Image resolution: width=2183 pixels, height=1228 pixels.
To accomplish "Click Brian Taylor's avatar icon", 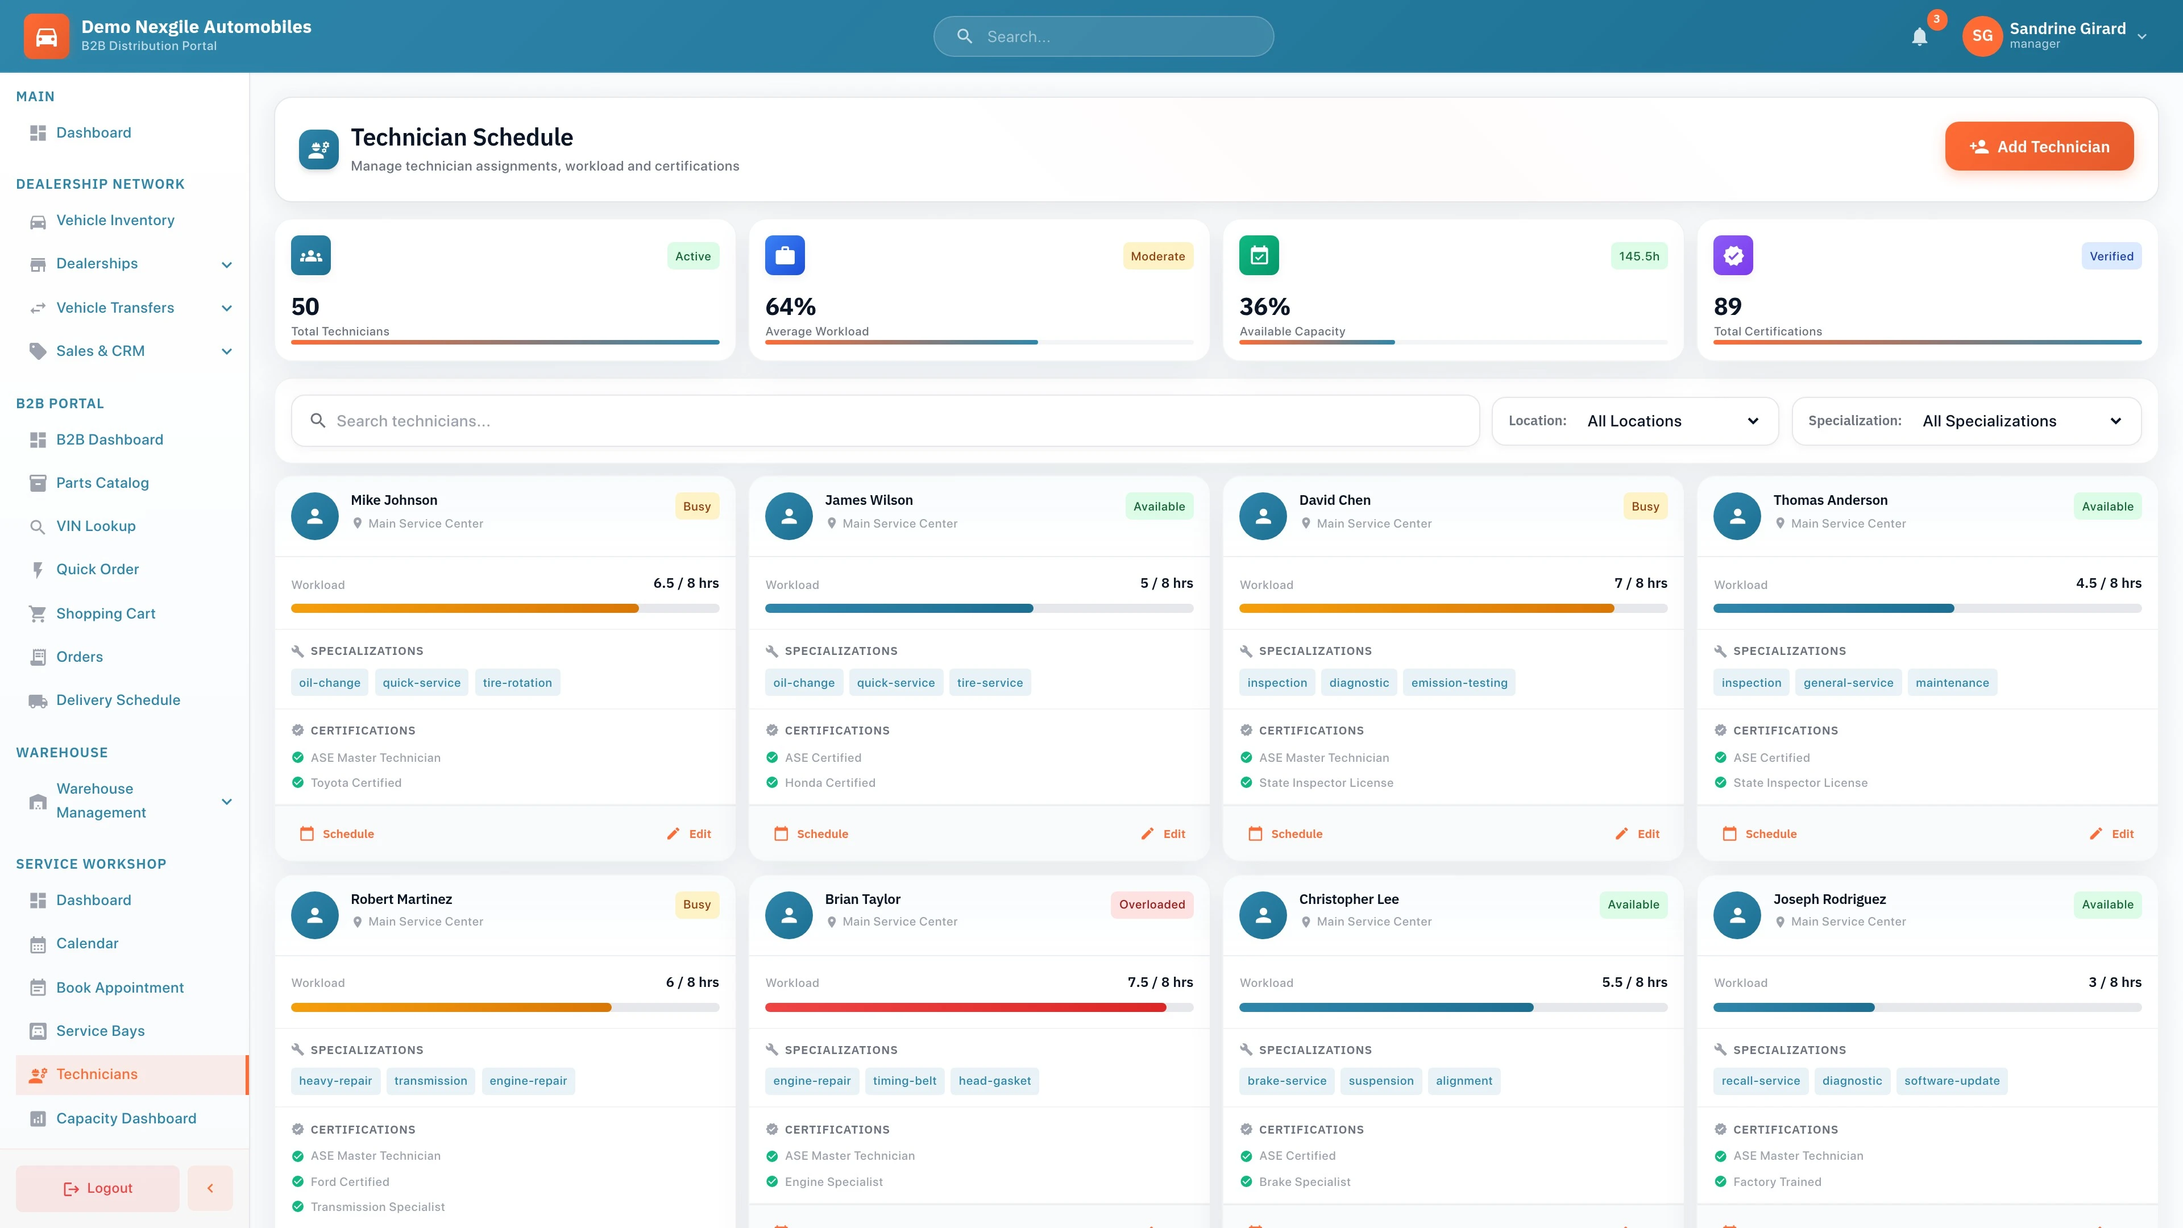I will pos(789,914).
